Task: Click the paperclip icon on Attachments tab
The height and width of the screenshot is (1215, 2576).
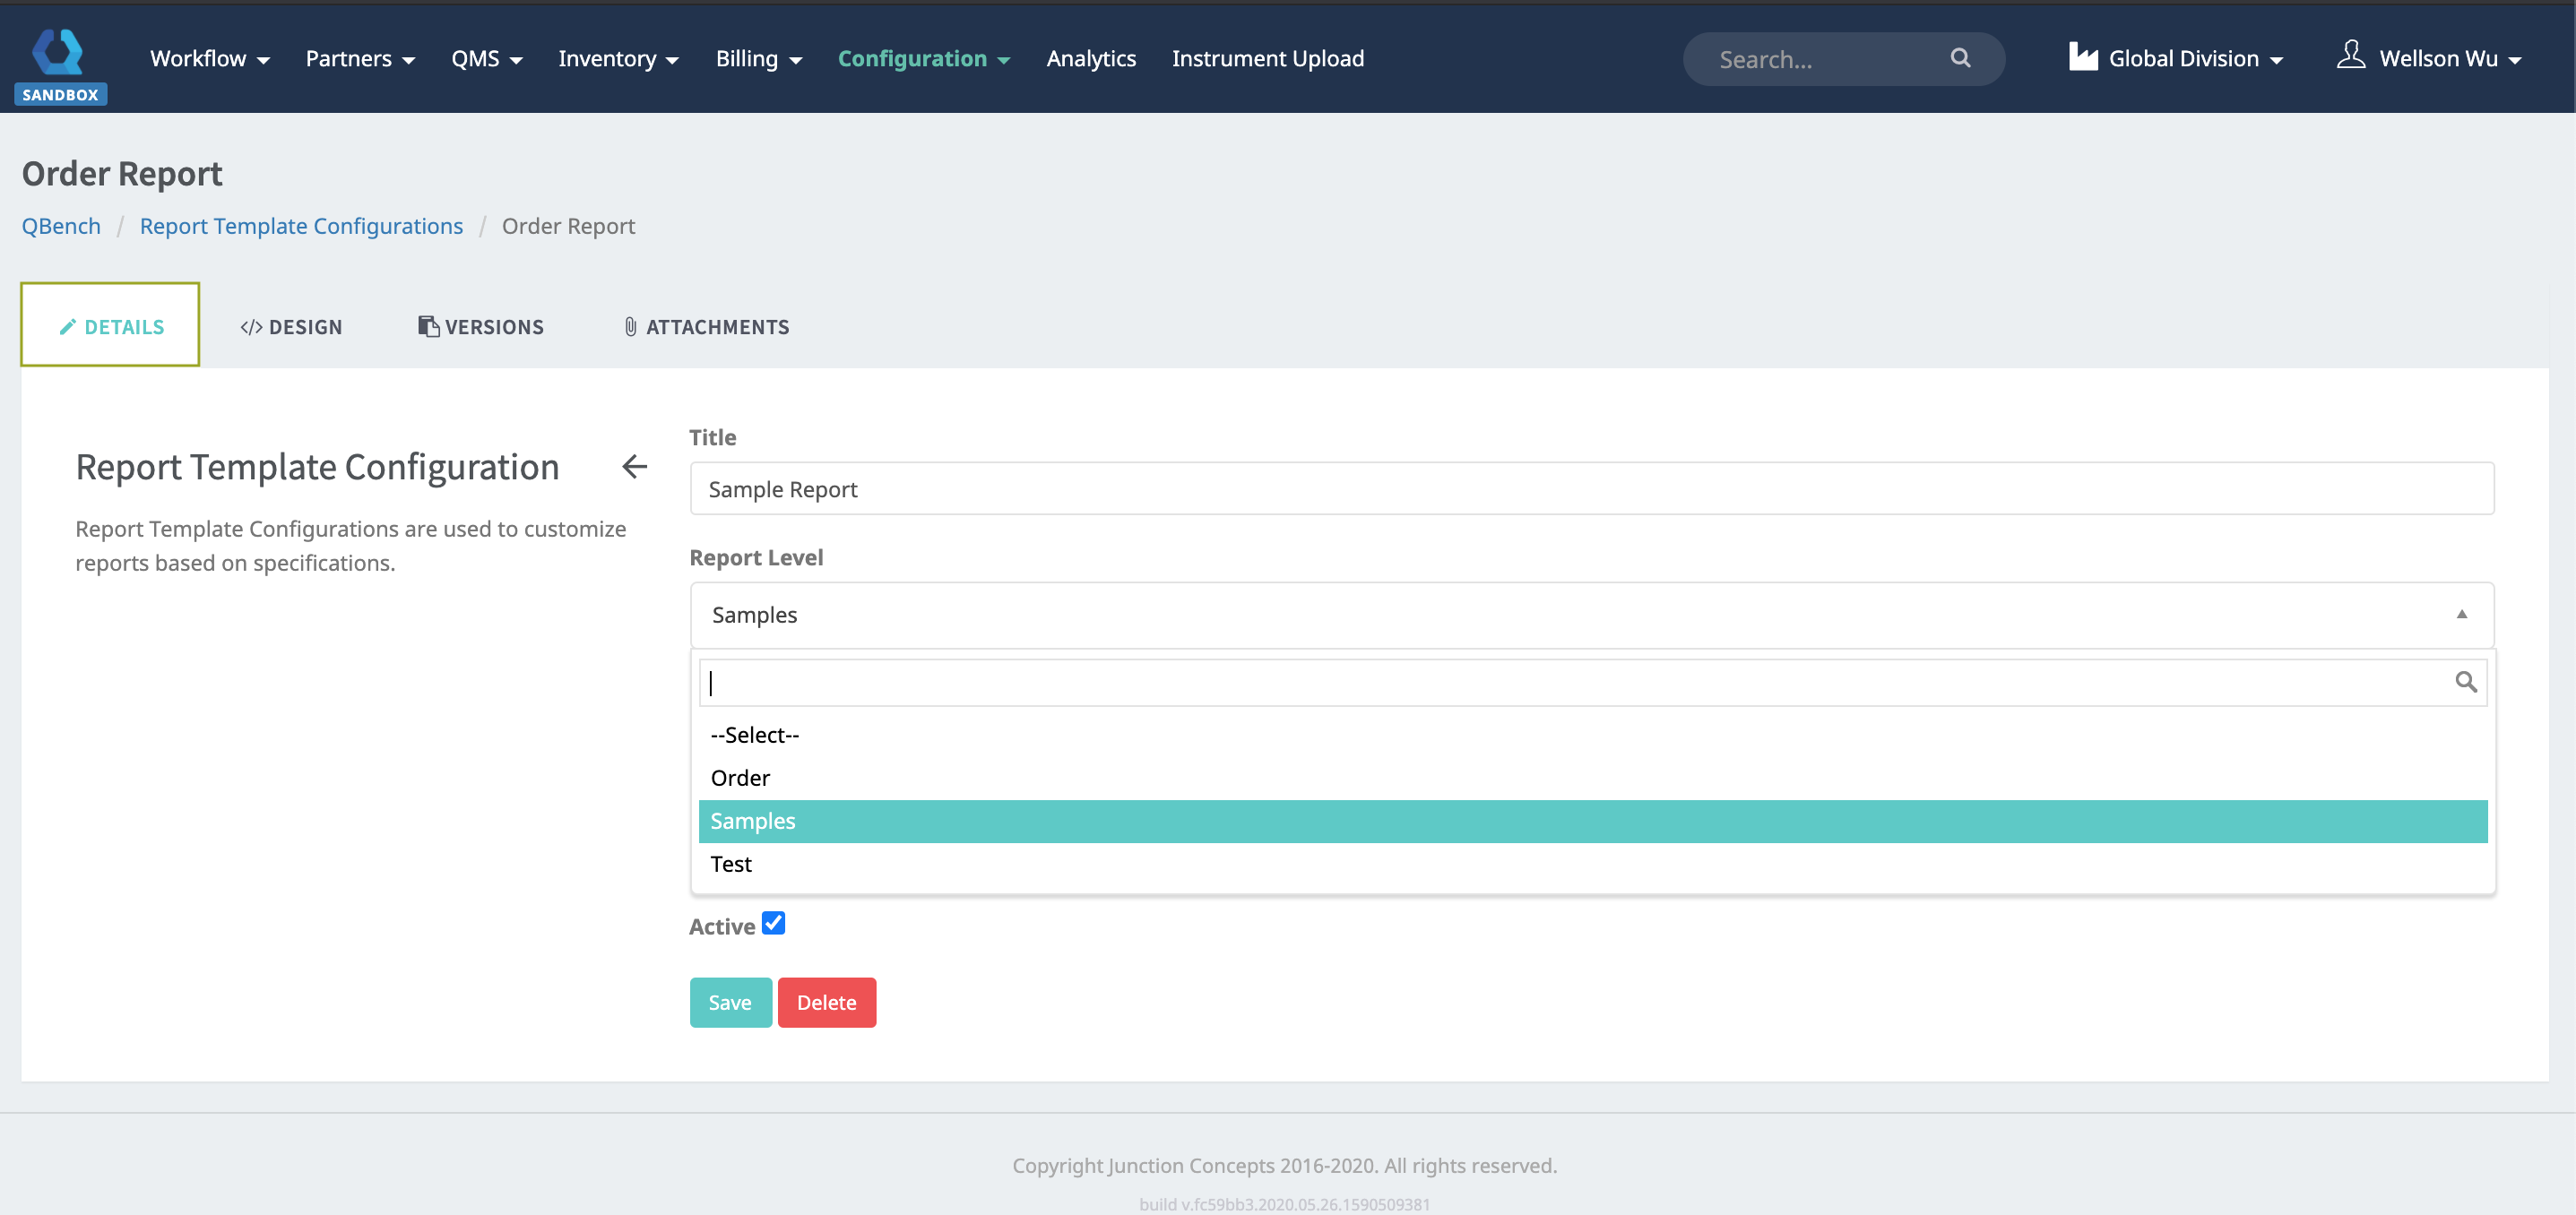Action: 630,327
